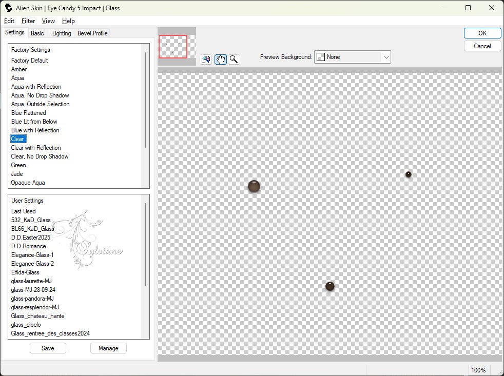The image size is (504, 376).
Task: Select the Elfida-Glass user setting
Action: [25, 272]
